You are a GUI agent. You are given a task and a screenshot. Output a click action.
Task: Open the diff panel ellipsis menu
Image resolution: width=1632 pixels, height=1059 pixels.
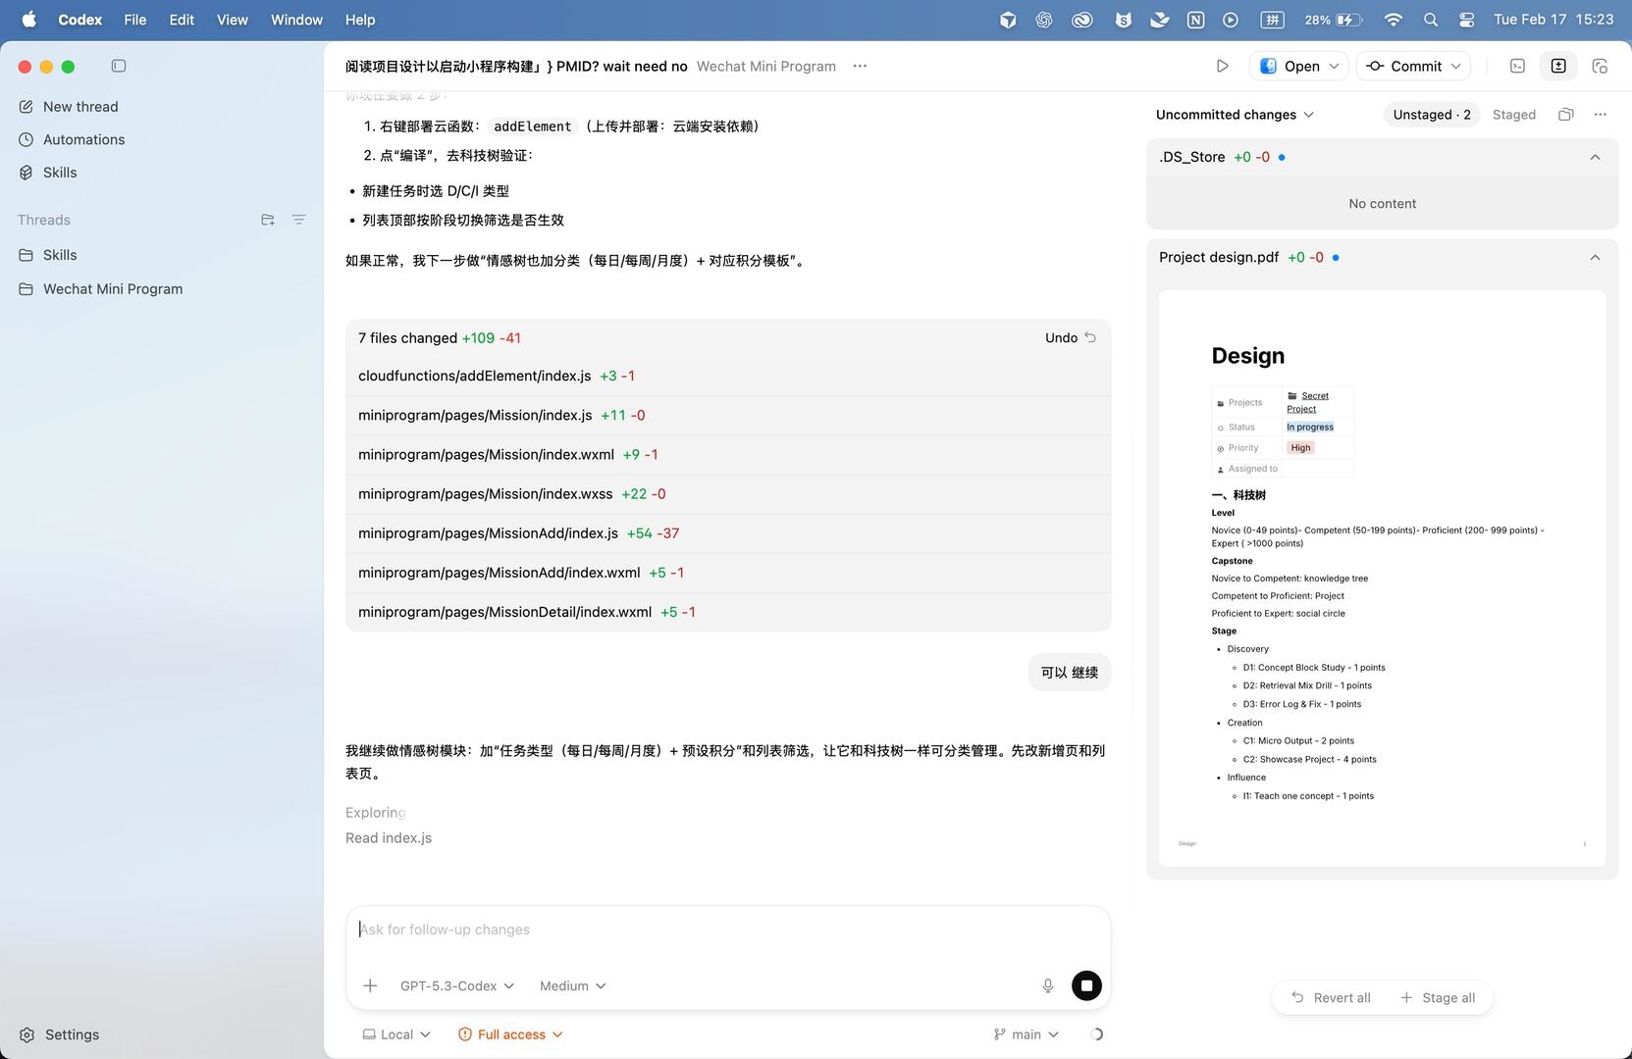tap(1601, 115)
